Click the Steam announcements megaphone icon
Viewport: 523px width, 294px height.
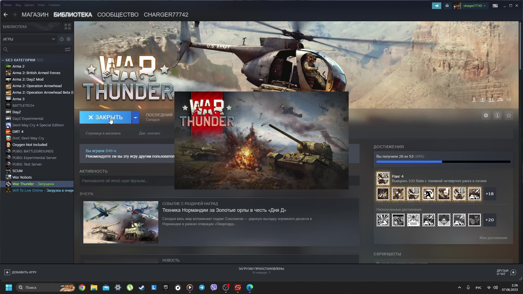436,5
